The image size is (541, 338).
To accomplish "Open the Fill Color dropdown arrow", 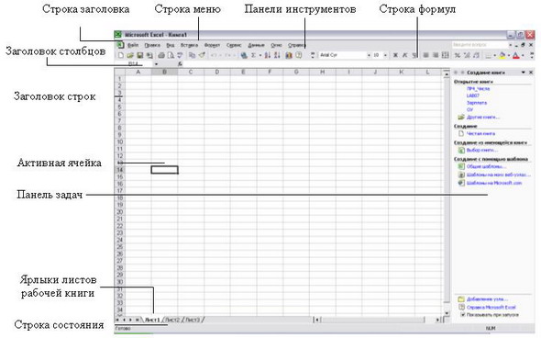I will (x=509, y=55).
